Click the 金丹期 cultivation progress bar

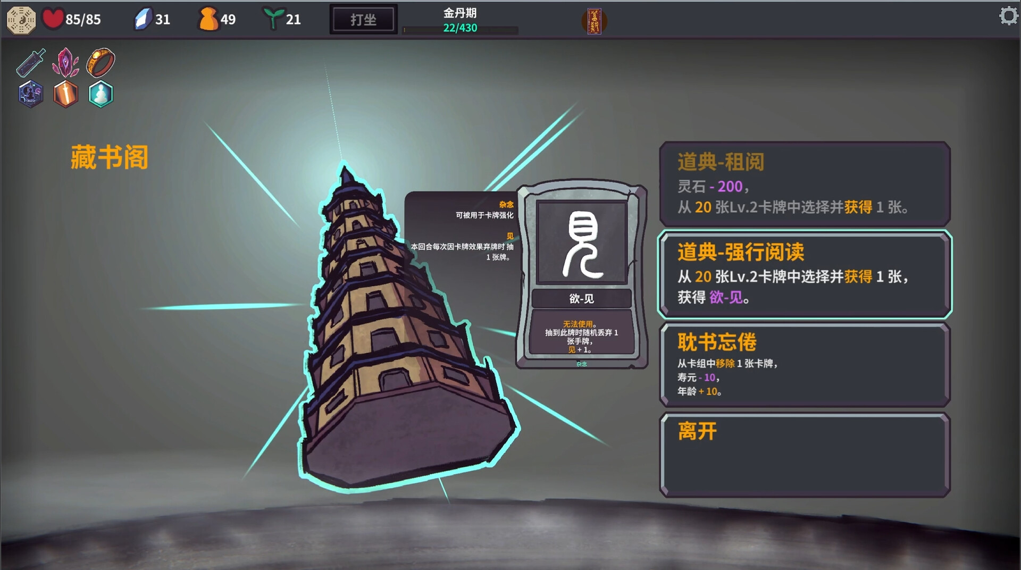click(461, 30)
